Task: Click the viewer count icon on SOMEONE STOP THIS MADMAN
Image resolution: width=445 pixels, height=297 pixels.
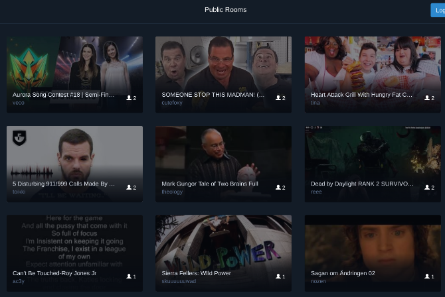Action: click(278, 97)
